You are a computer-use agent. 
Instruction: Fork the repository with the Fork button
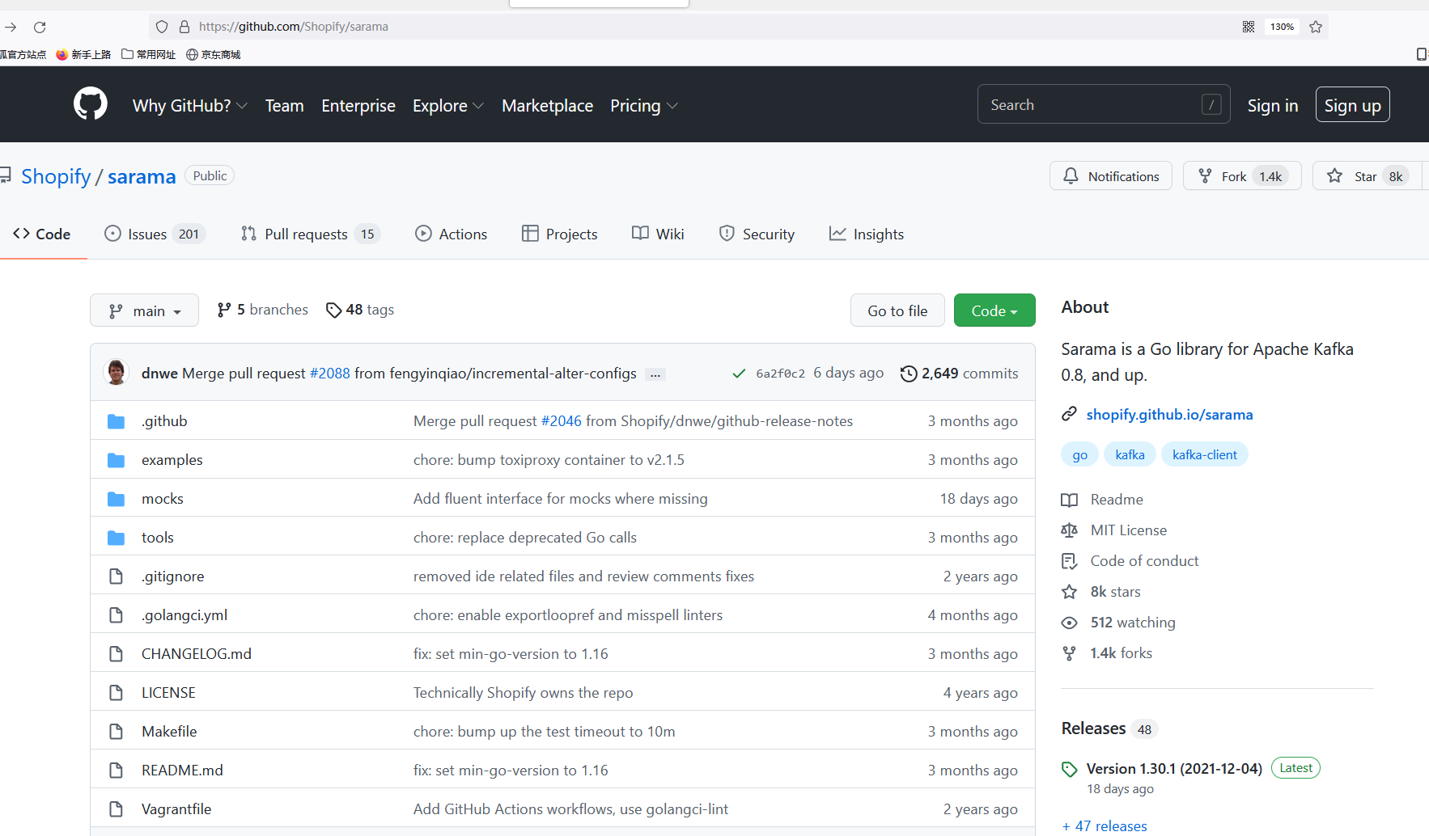coord(1242,175)
